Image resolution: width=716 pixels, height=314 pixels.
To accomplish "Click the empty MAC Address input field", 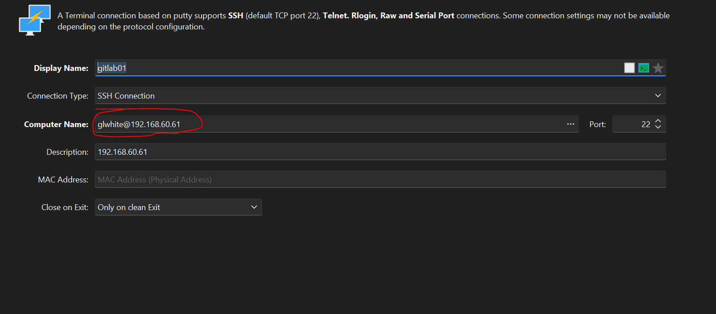I will coord(379,180).
